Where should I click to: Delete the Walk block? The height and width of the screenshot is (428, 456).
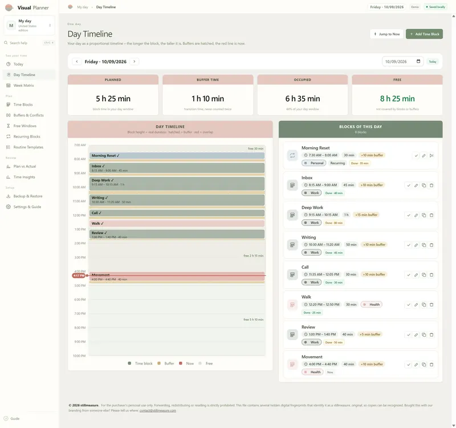pyautogui.click(x=431, y=305)
